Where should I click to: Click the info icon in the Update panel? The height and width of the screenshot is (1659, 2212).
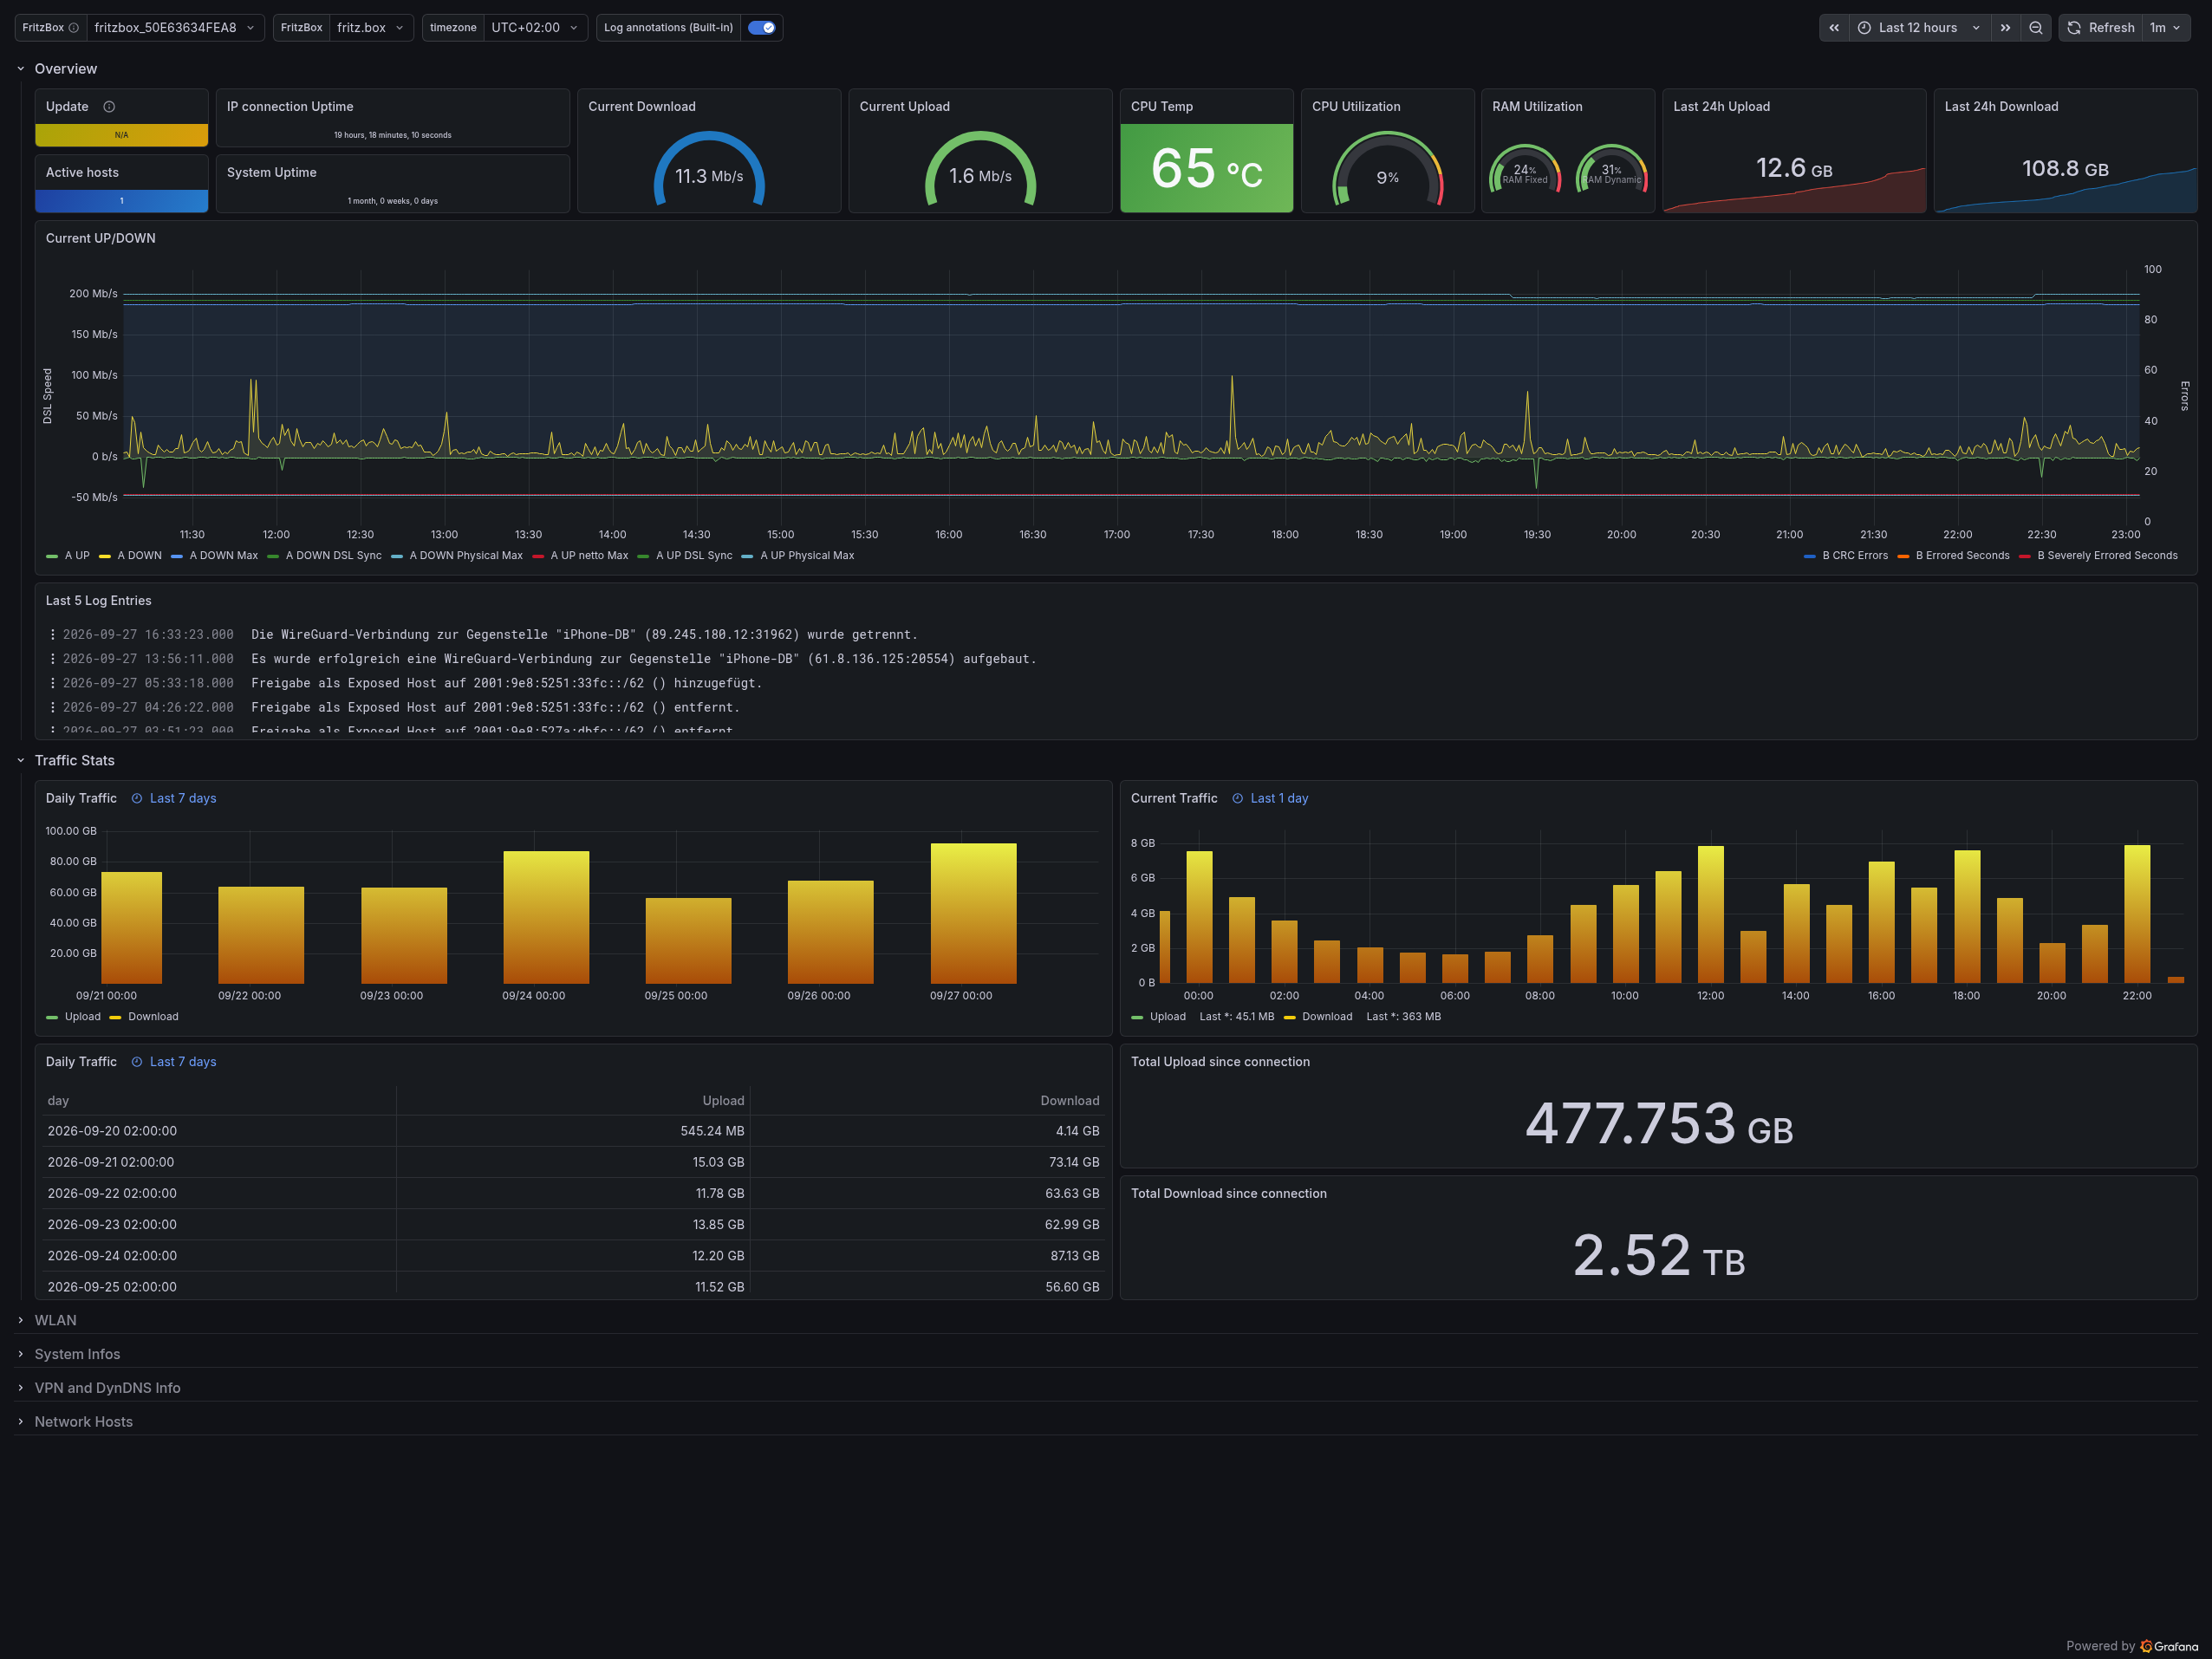pyautogui.click(x=109, y=107)
